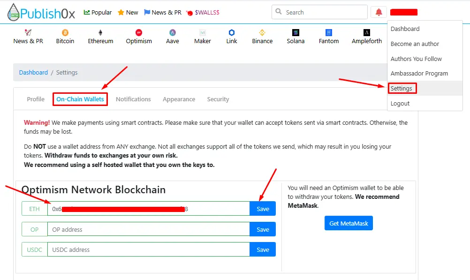Click Logout in user menu

400,104
